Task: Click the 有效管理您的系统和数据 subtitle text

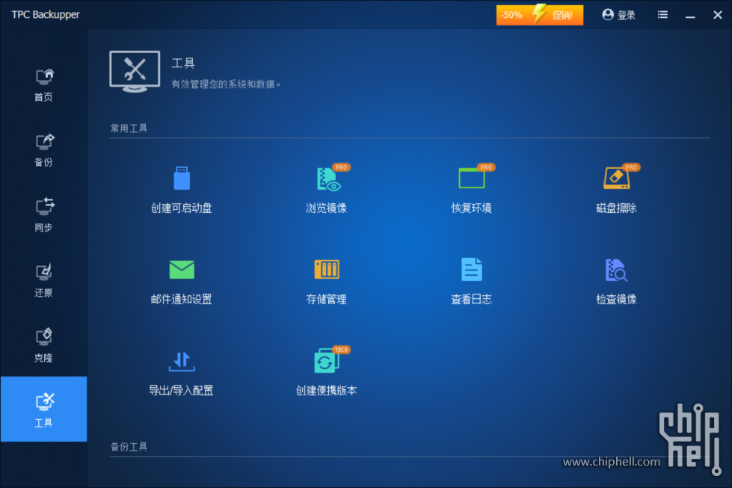Action: point(226,84)
